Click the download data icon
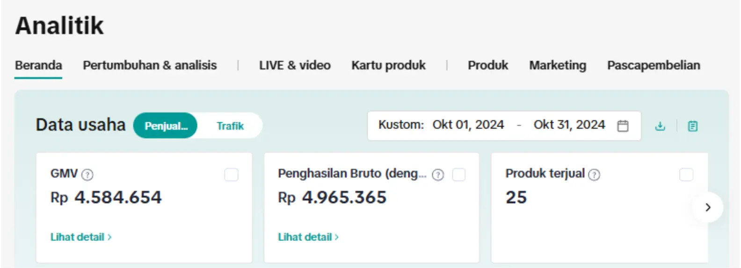This screenshot has height=268, width=741. pos(660,126)
